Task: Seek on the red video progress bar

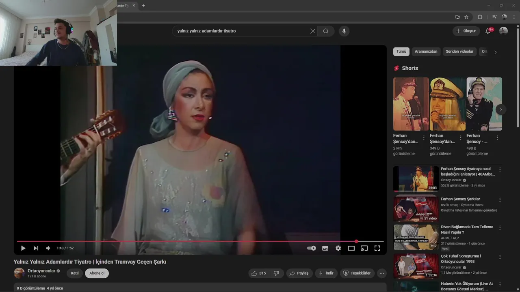Action: point(200,241)
